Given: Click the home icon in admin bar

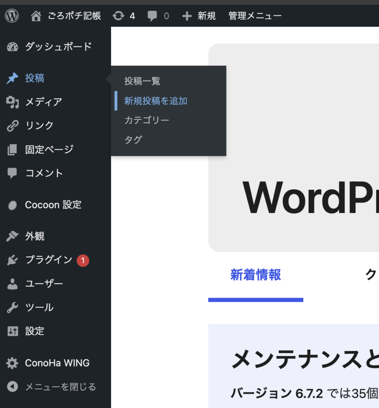Looking at the screenshot, I should pyautogui.click(x=36, y=16).
